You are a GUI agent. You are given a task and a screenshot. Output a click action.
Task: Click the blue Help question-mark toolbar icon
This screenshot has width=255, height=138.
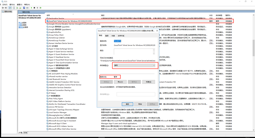24,8
